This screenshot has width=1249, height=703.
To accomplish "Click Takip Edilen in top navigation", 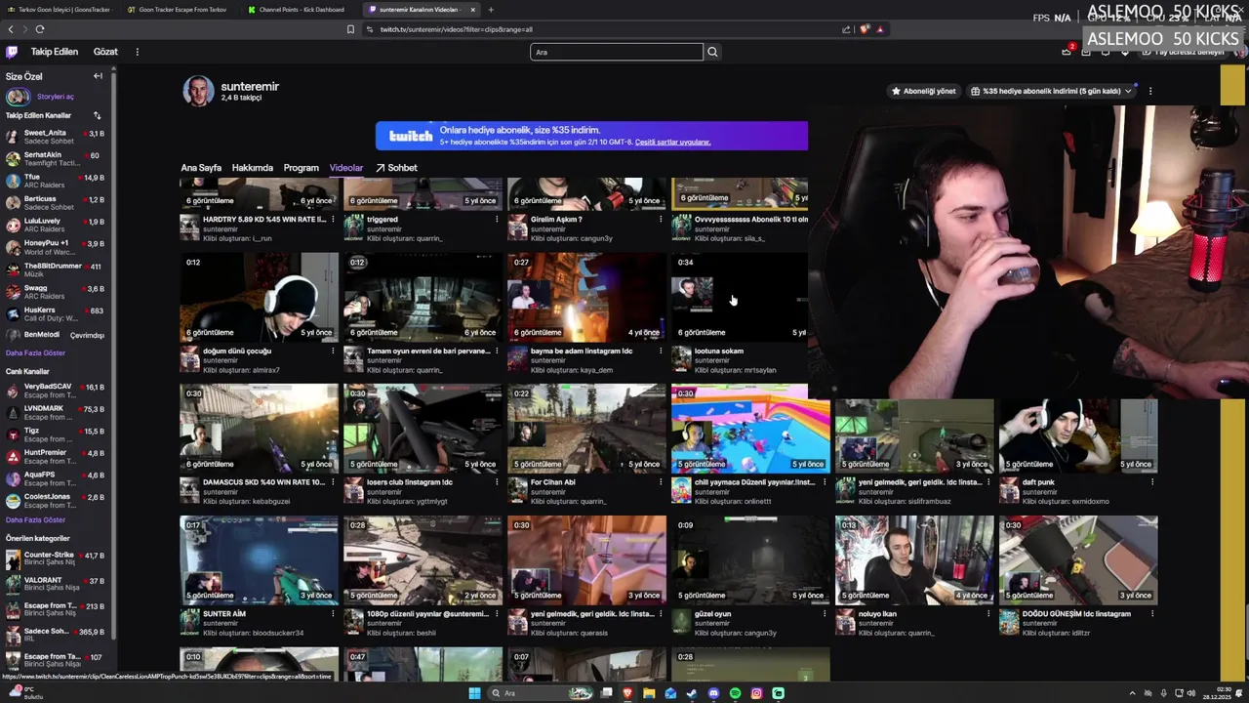I will 54,52.
